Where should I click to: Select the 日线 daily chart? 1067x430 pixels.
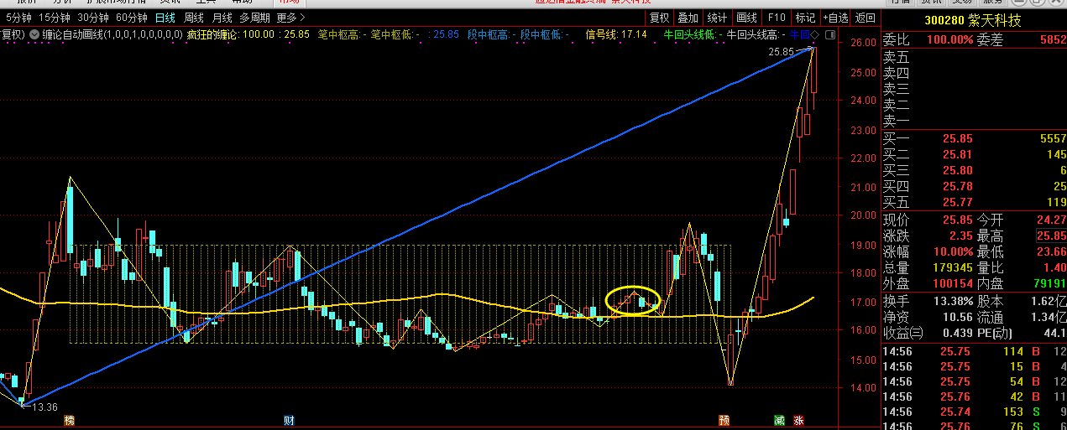[165, 18]
